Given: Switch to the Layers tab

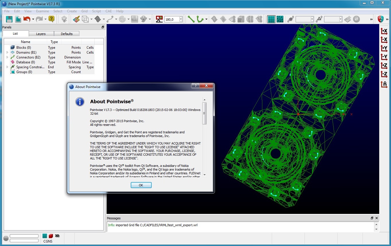Looking at the screenshot, I should click(x=41, y=34).
